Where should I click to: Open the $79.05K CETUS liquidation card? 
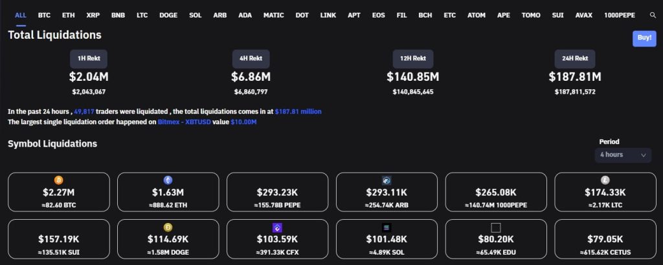[605, 239]
